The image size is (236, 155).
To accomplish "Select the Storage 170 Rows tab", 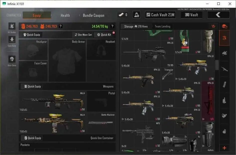I will point(136,26).
